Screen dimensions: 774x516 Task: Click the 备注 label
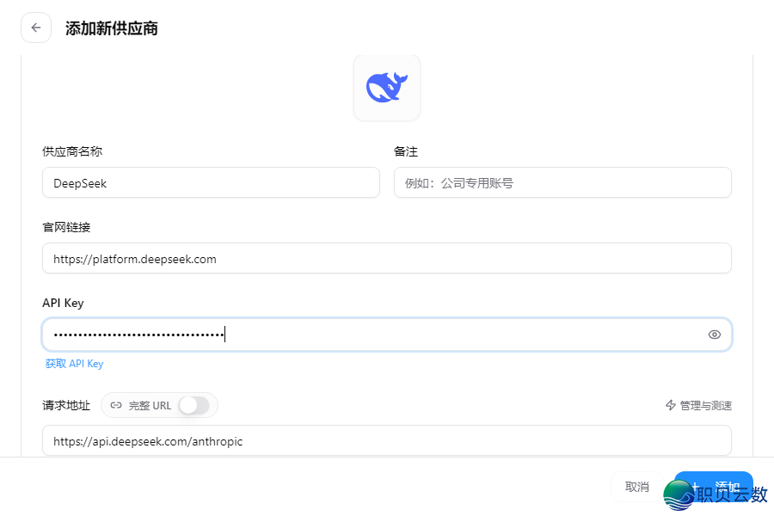[x=406, y=151]
